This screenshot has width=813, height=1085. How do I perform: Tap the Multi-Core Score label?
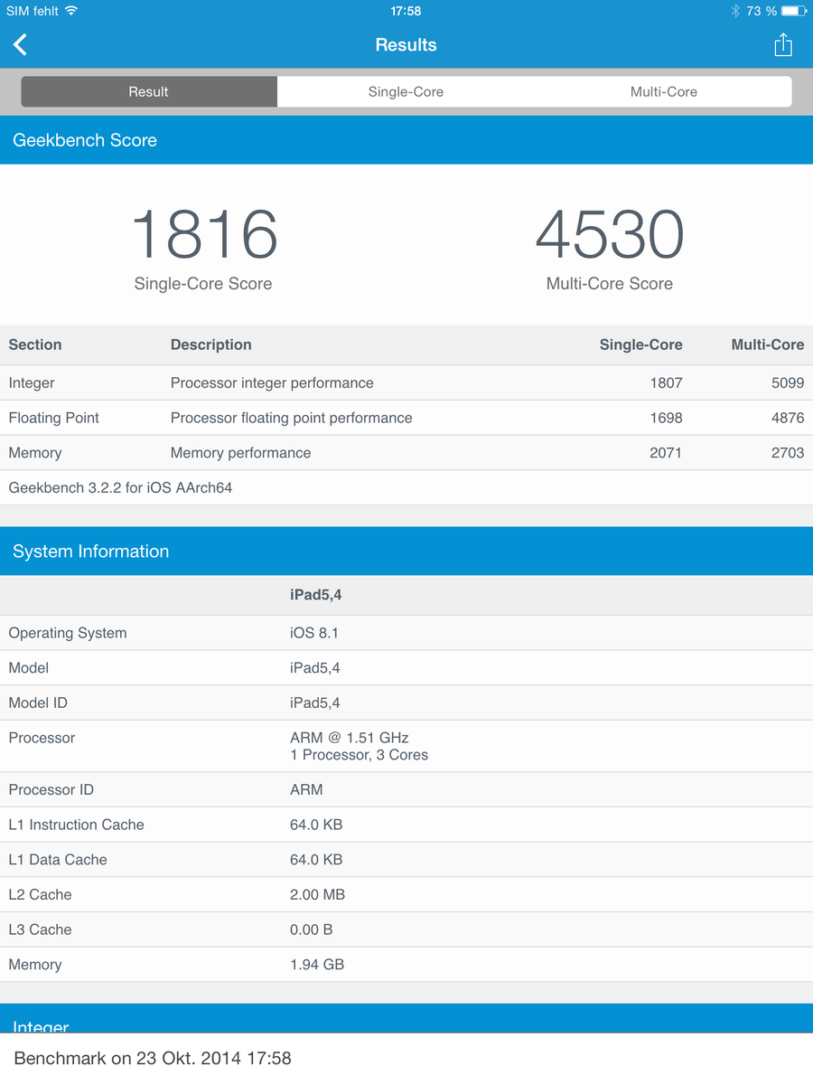tap(610, 283)
